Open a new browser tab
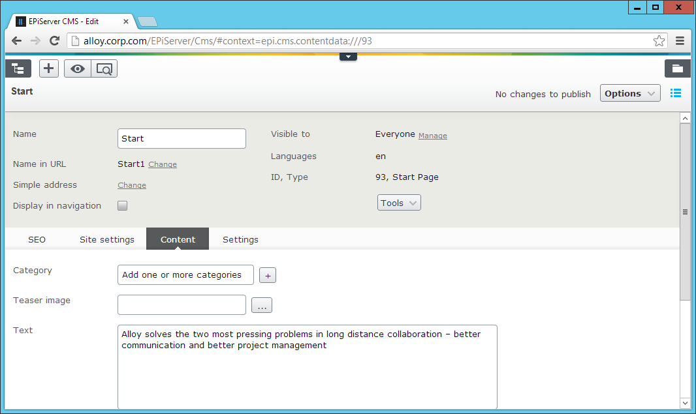Image resolution: width=696 pixels, height=414 pixels. coord(148,22)
